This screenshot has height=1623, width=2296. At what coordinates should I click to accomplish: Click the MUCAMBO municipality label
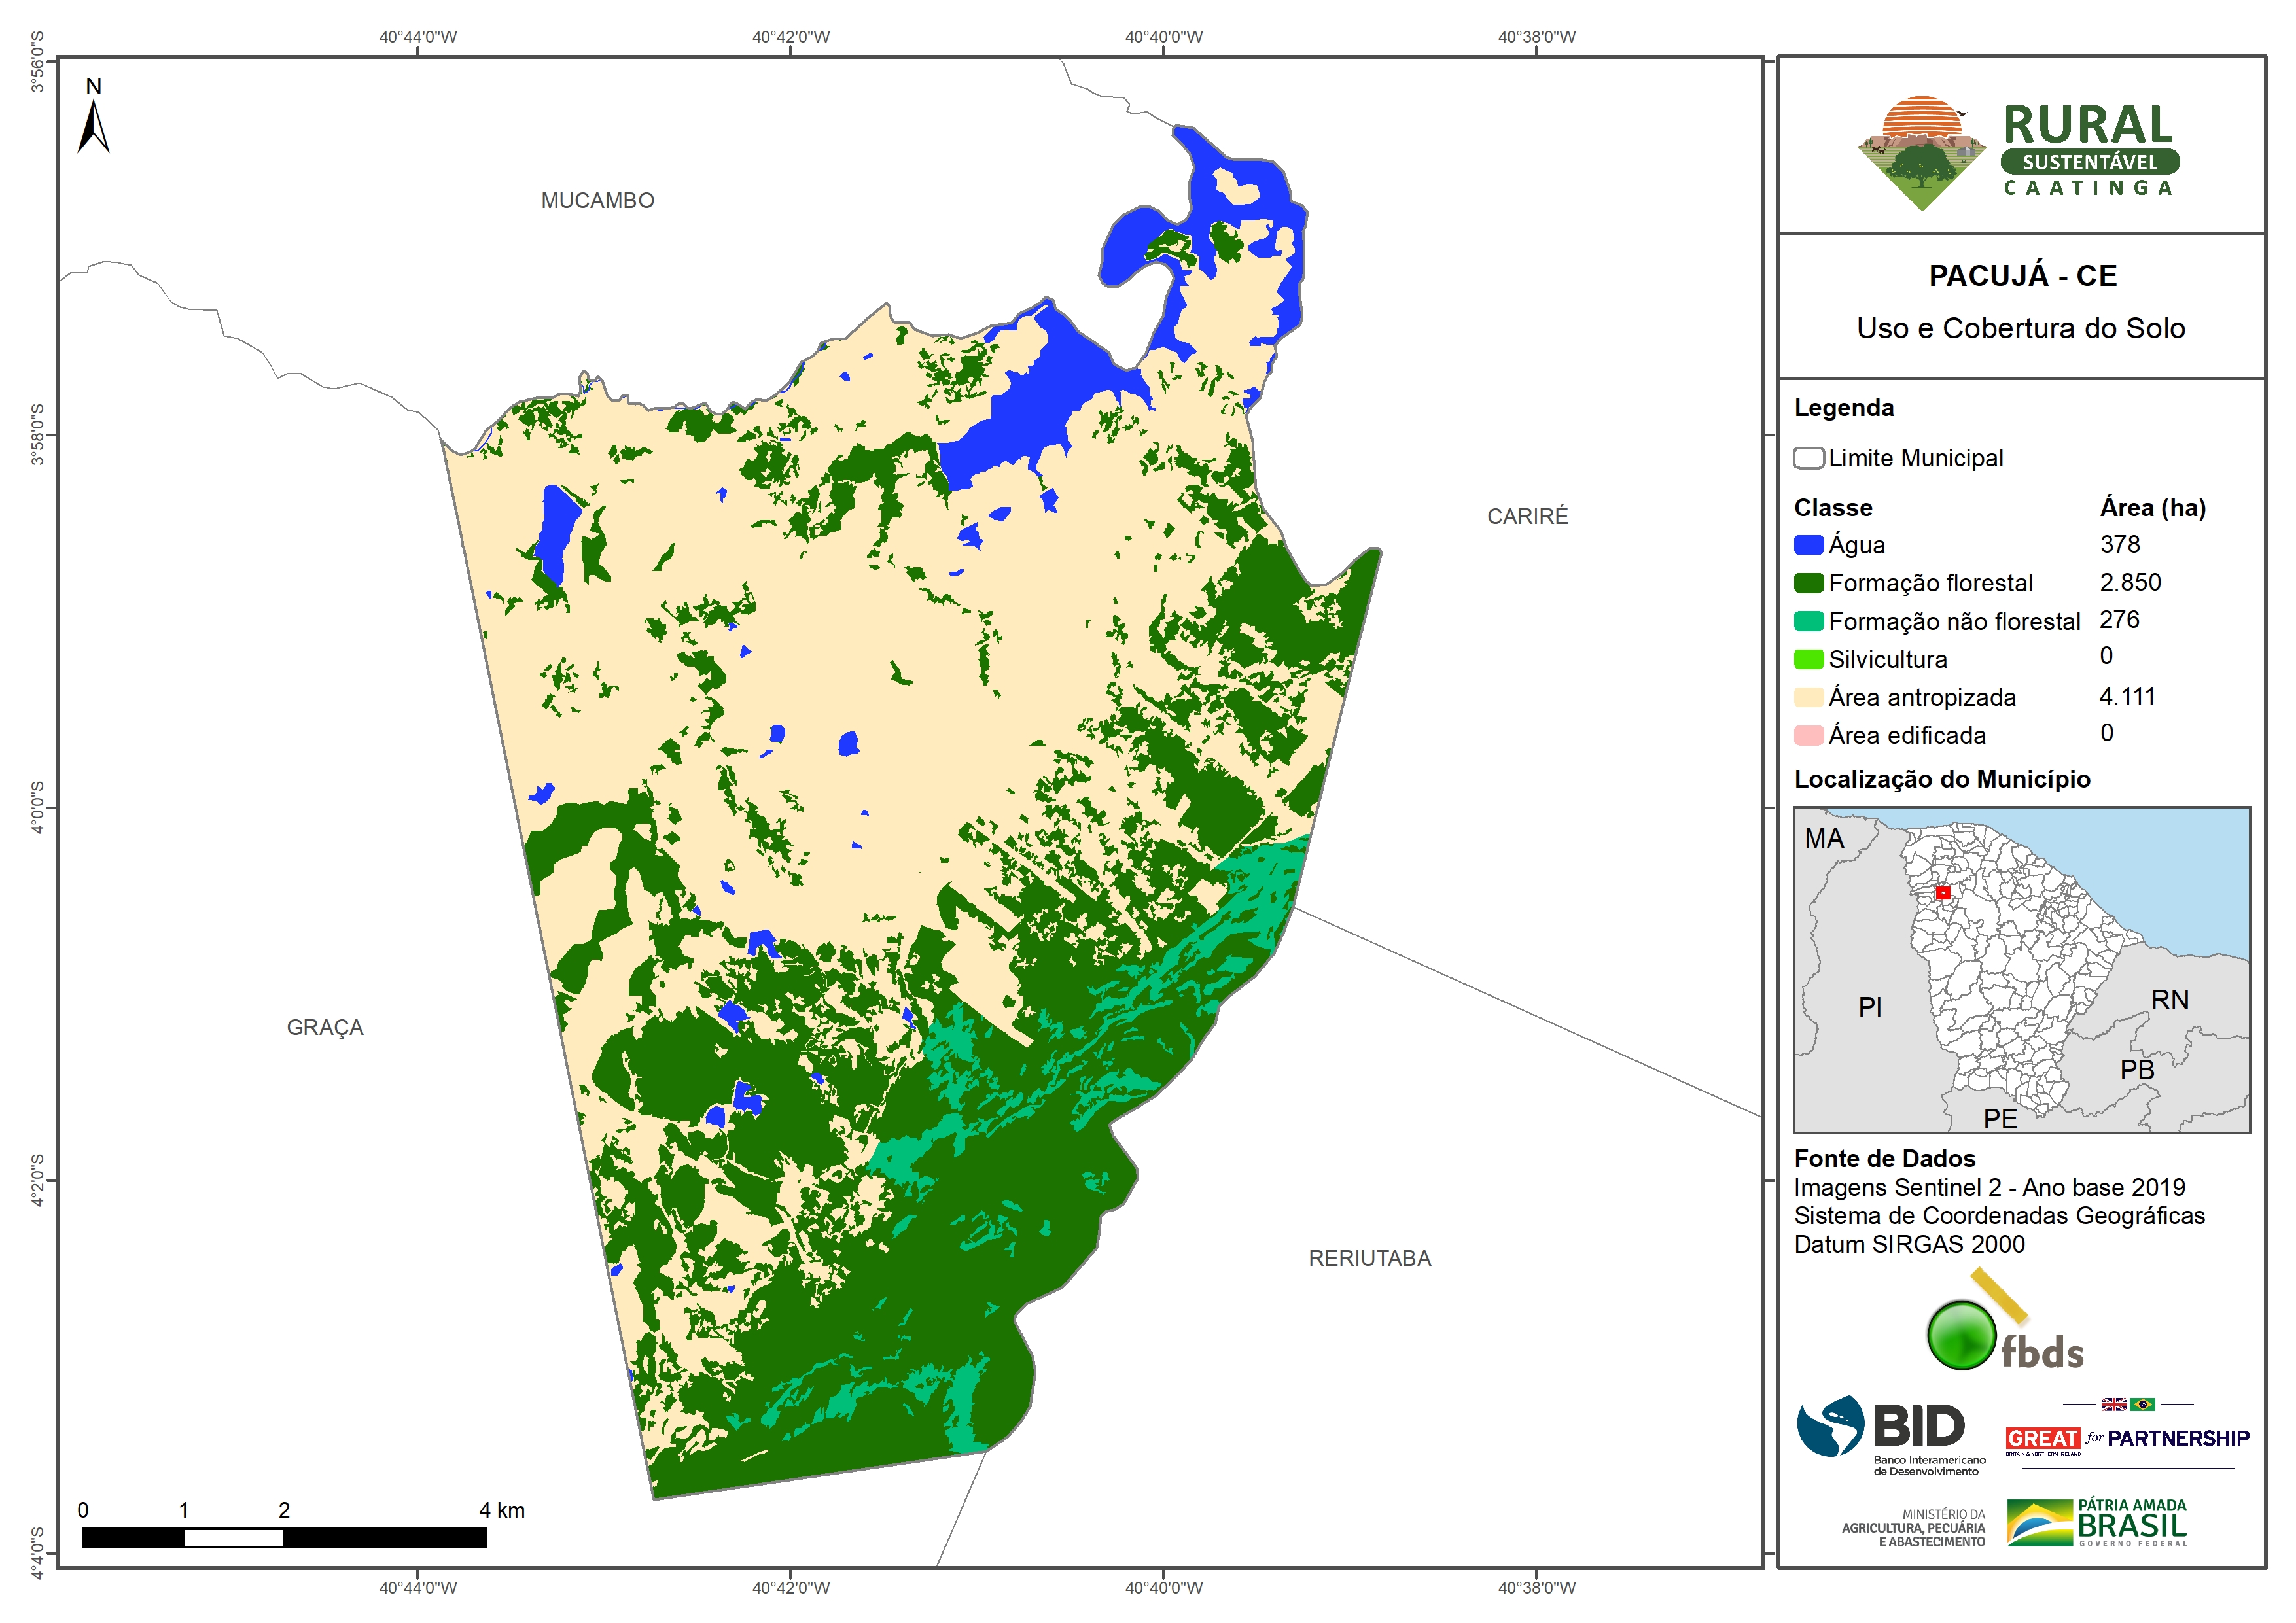(x=597, y=201)
